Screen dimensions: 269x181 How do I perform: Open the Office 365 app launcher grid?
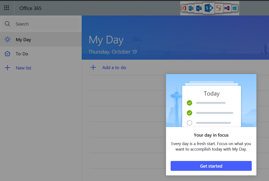click(7, 8)
